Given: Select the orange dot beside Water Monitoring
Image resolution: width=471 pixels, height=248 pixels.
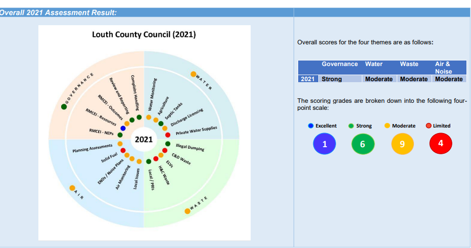Looking at the screenshot, I should (x=149, y=117).
